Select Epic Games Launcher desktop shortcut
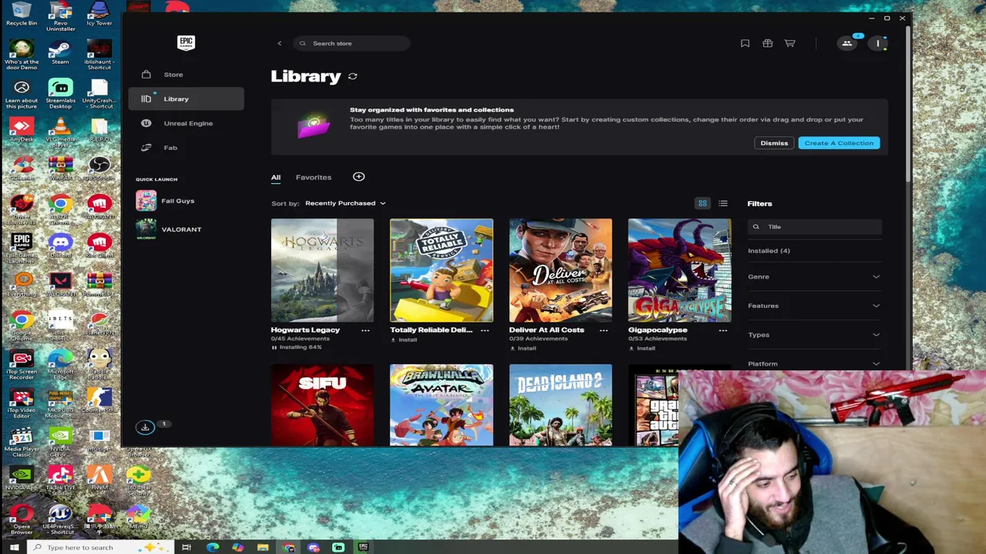Image resolution: width=986 pixels, height=554 pixels. click(x=22, y=246)
